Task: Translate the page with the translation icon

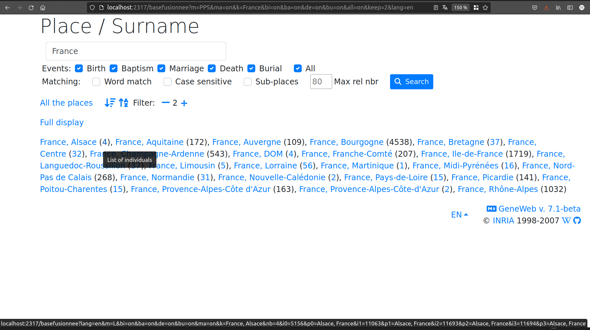Action: pyautogui.click(x=445, y=7)
